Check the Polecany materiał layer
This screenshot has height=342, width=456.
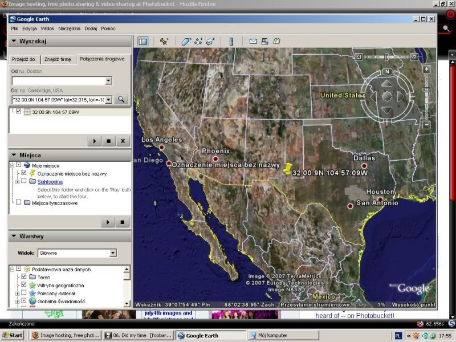[24, 292]
